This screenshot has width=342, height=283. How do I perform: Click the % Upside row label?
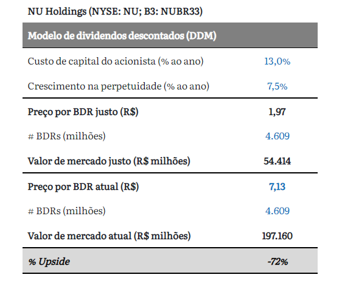[x=49, y=262]
